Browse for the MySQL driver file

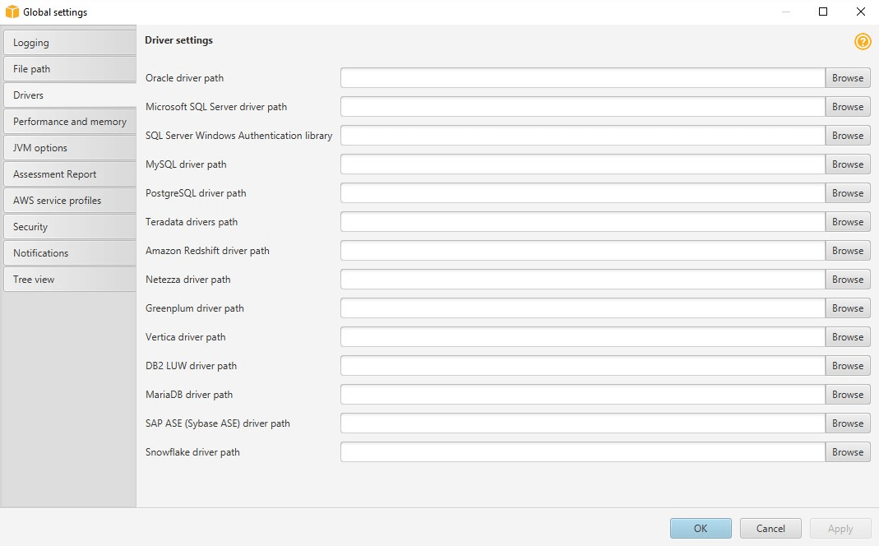click(848, 164)
